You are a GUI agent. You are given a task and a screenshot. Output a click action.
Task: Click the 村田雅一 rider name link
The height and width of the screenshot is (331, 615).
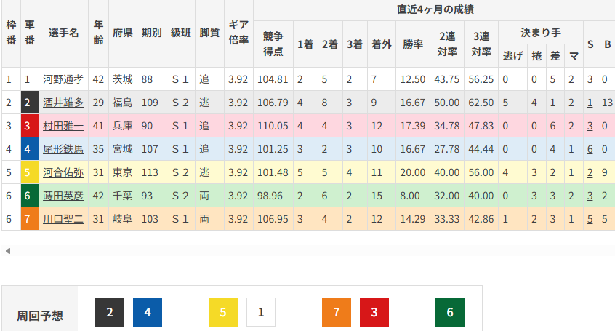point(63,126)
